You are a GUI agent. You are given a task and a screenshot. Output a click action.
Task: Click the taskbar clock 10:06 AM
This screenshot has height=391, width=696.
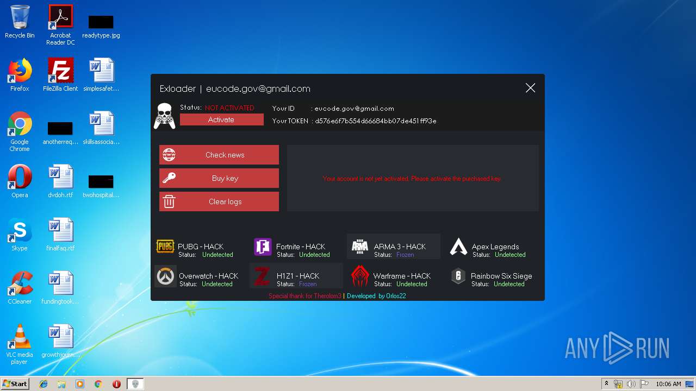pyautogui.click(x=668, y=384)
